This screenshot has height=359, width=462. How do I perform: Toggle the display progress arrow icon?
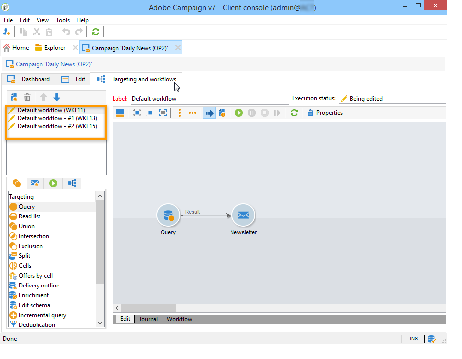click(x=209, y=113)
